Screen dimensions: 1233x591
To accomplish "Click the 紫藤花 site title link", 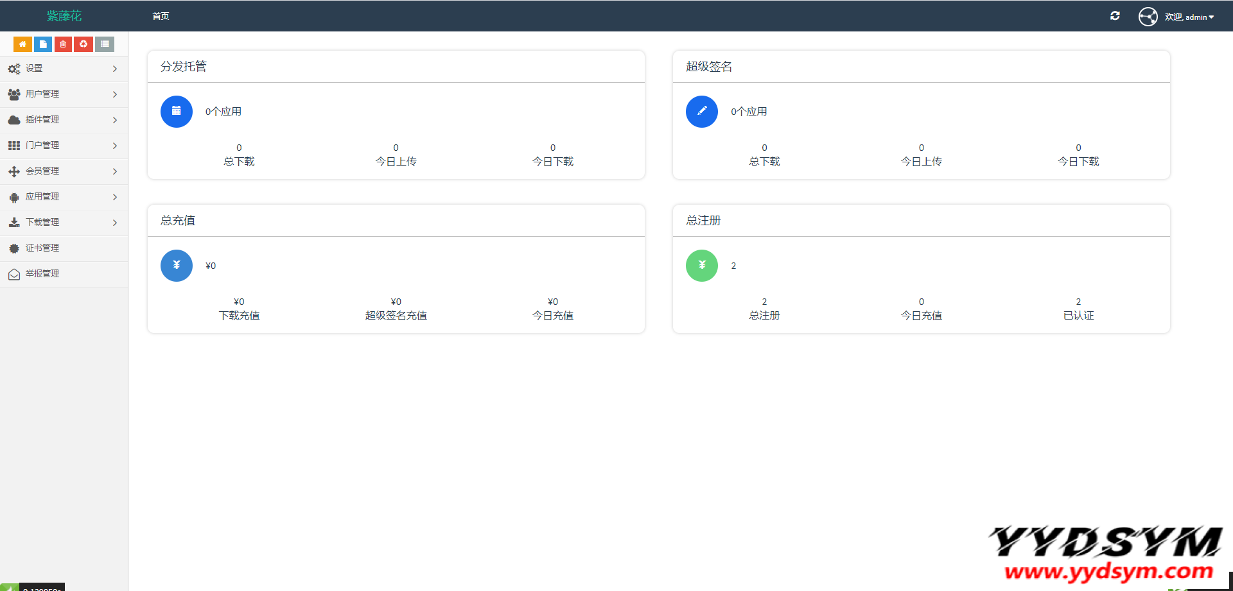I will pyautogui.click(x=64, y=16).
